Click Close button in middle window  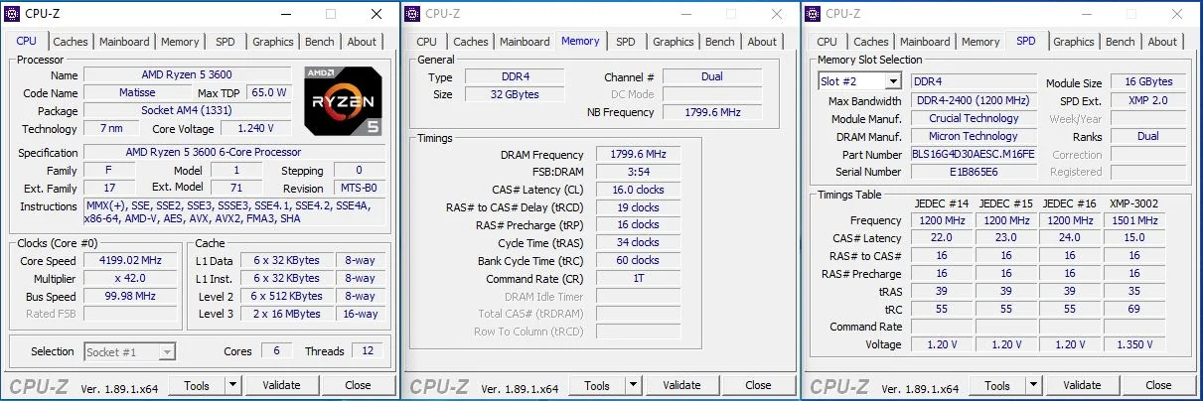(758, 385)
